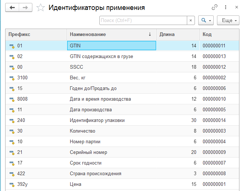Viewport: 242px width, 191px height.
Task: Expand the Еще menu
Action: [x=228, y=21]
